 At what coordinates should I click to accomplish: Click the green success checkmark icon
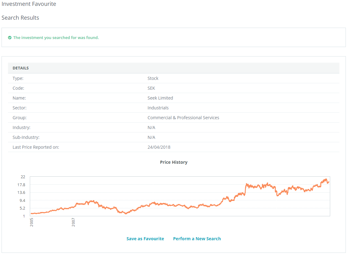pos(10,37)
